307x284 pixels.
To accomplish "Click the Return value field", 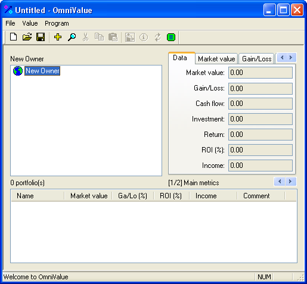I will 261,135.
